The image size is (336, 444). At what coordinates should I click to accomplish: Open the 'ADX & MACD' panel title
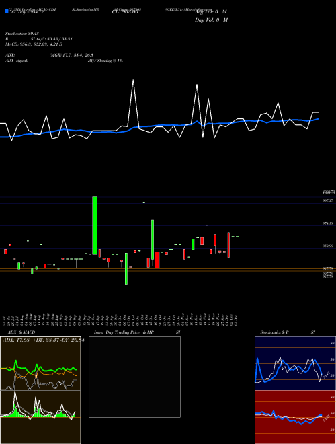click(x=22, y=332)
